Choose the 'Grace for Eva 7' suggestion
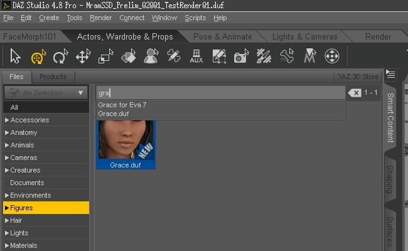 click(122, 105)
